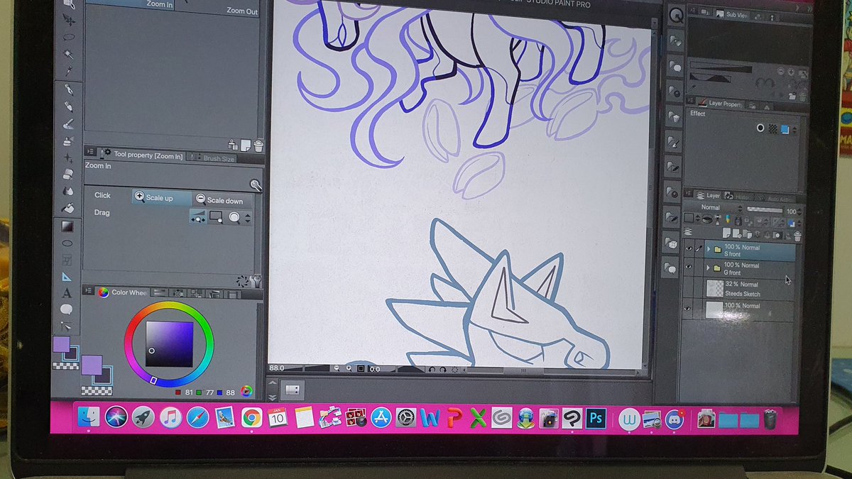Toggle visibility of bottom 100% Normal layer
The height and width of the screenshot is (479, 852).
[687, 309]
